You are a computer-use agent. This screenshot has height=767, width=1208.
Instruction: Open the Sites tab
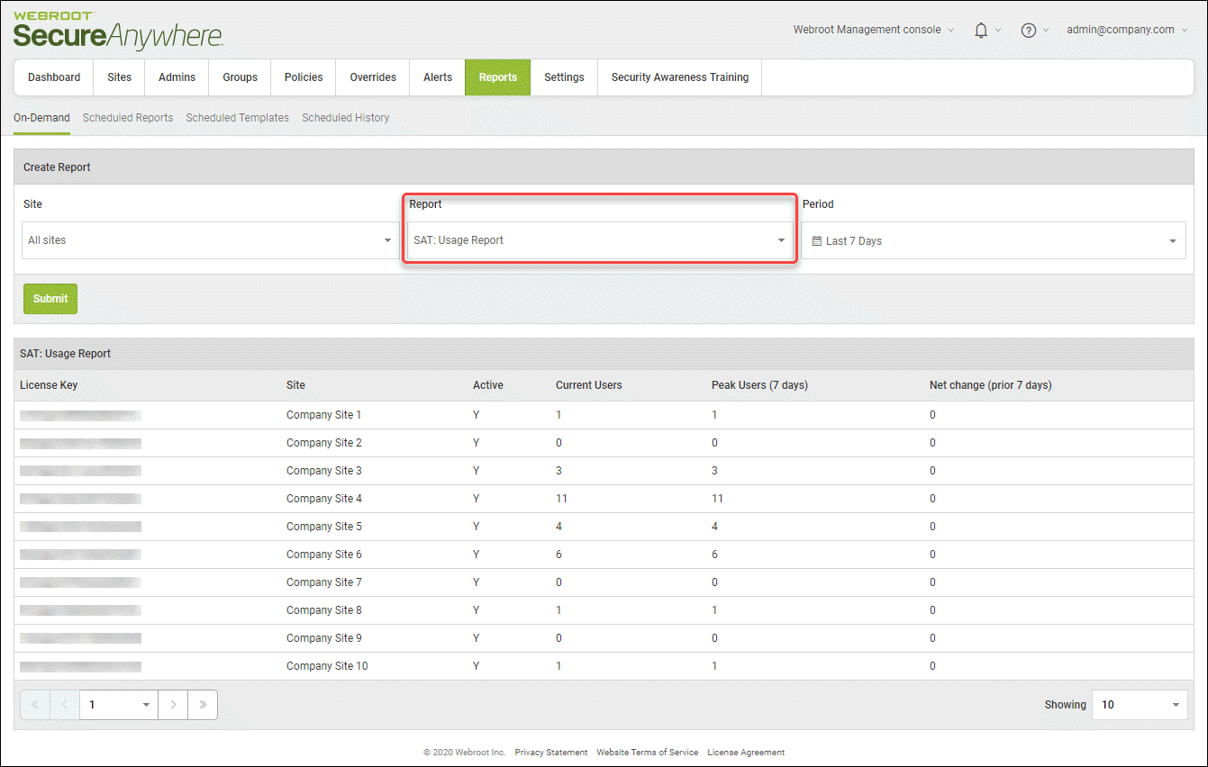(x=119, y=77)
